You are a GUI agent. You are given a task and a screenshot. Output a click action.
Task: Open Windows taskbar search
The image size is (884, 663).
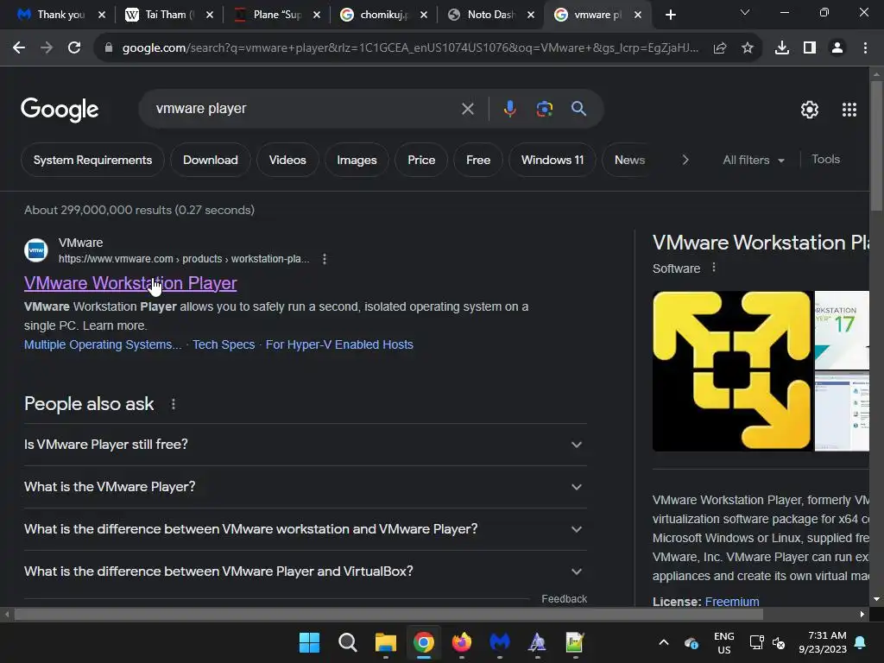click(348, 642)
